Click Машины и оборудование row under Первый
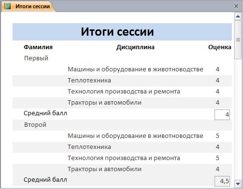Image resolution: width=243 pixels, height=189 pixels. click(122, 69)
